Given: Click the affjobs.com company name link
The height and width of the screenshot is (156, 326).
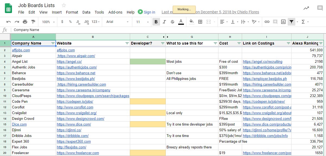Looking at the screenshot, I should click(x=21, y=50).
